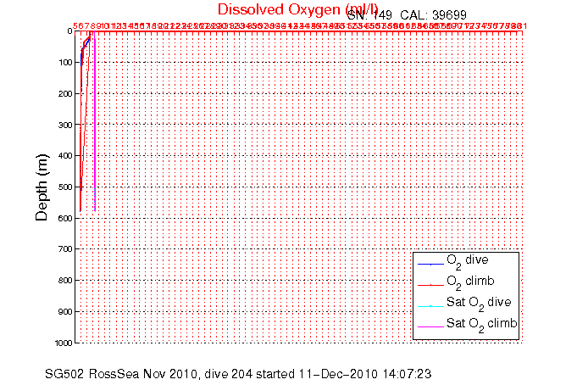Click the red O2 climb legend line sample
This screenshot has height=385, width=577.
tap(430, 285)
